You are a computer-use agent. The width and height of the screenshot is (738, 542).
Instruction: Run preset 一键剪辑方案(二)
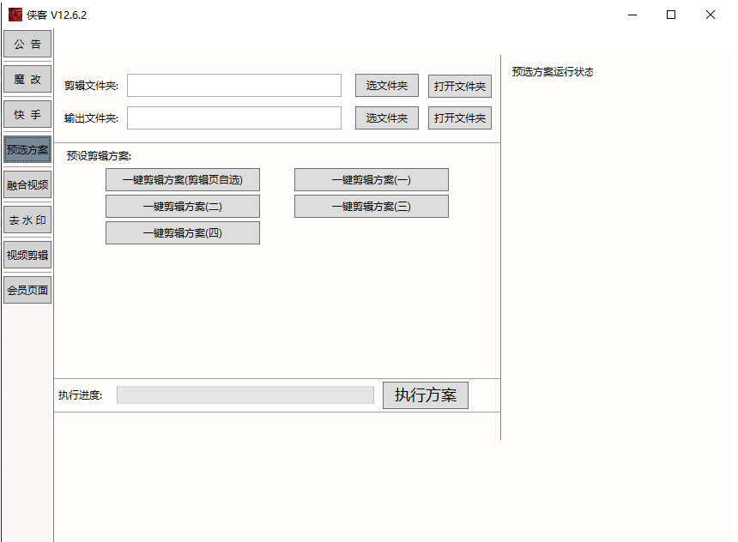[x=182, y=206]
